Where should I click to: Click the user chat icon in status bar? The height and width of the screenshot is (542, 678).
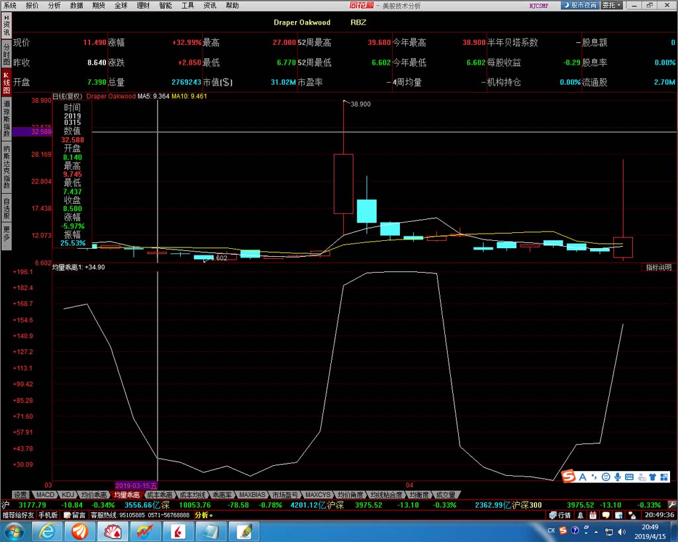632,515
